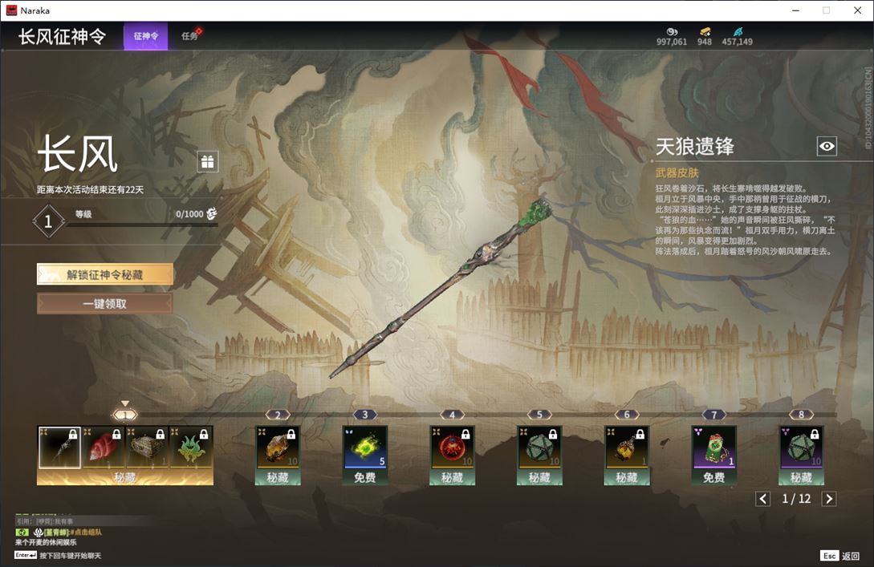Image resolution: width=874 pixels, height=567 pixels.
Task: Click 解锁征神令秘藏 unlock button
Action: tap(105, 274)
